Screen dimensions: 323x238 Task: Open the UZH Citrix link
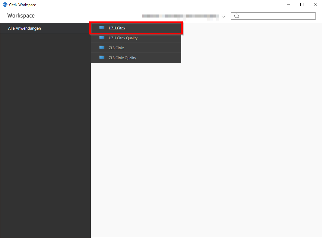(x=116, y=28)
